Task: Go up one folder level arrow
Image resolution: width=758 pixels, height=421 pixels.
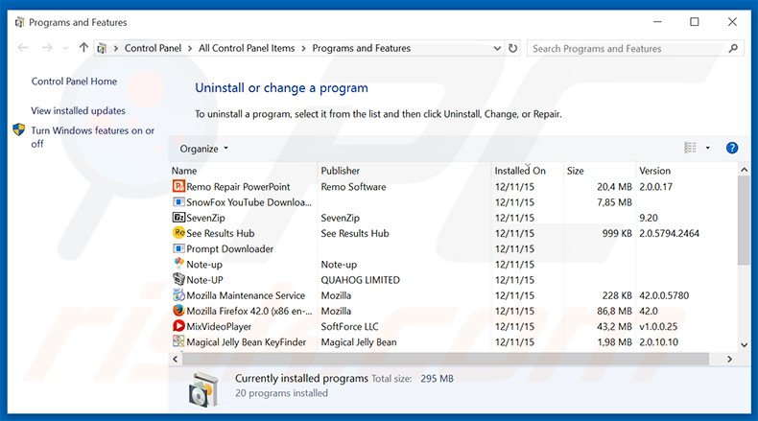Action: click(x=84, y=48)
